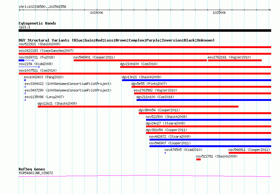Open the nsv3169711 (Fu2018) variant
Image resolution: width=280 pixels, height=194 pixels.
point(37,57)
